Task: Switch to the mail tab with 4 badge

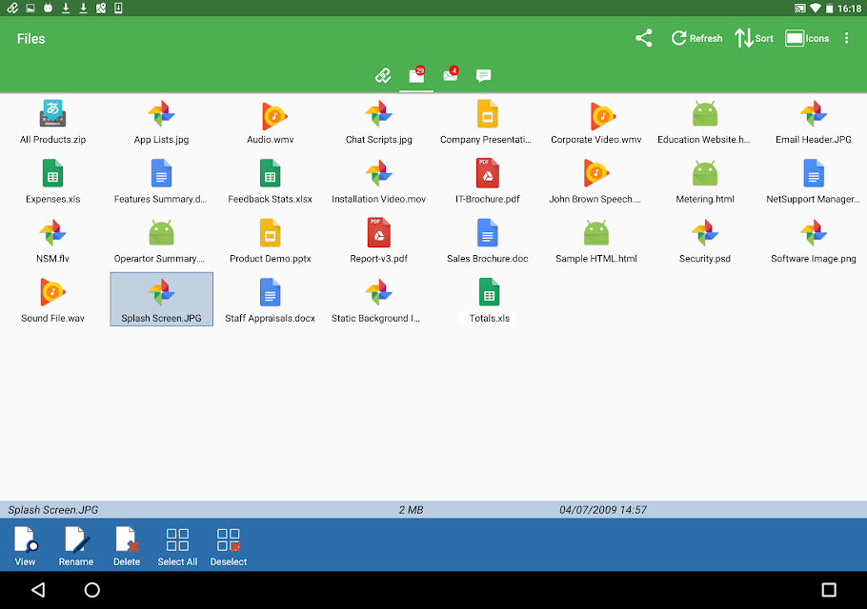Action: pos(451,74)
